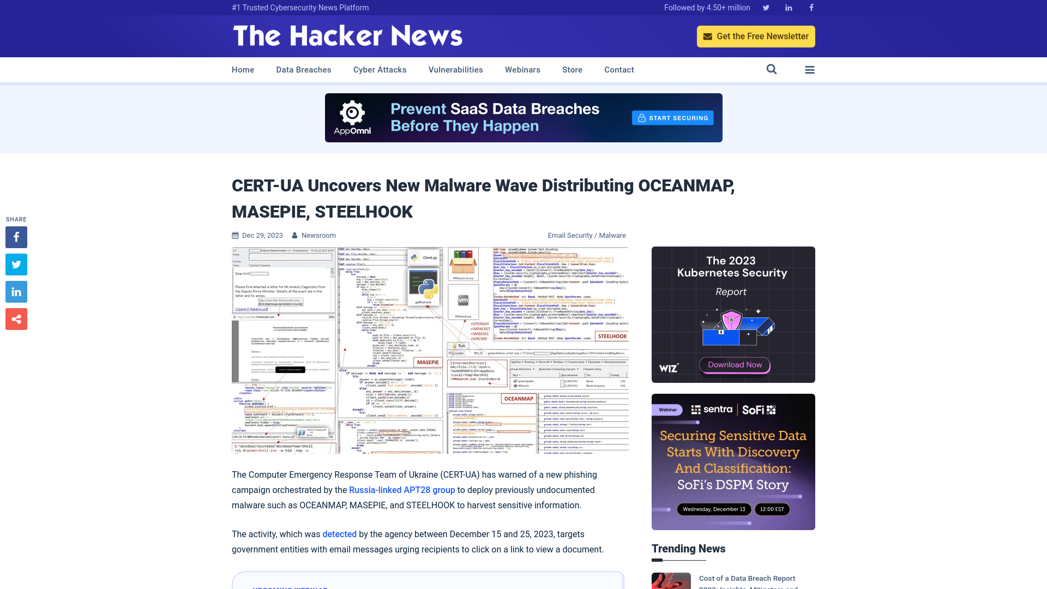This screenshot has width=1047, height=589.
Task: Click the Cost of a Data Breach trending news item
Action: tap(747, 578)
